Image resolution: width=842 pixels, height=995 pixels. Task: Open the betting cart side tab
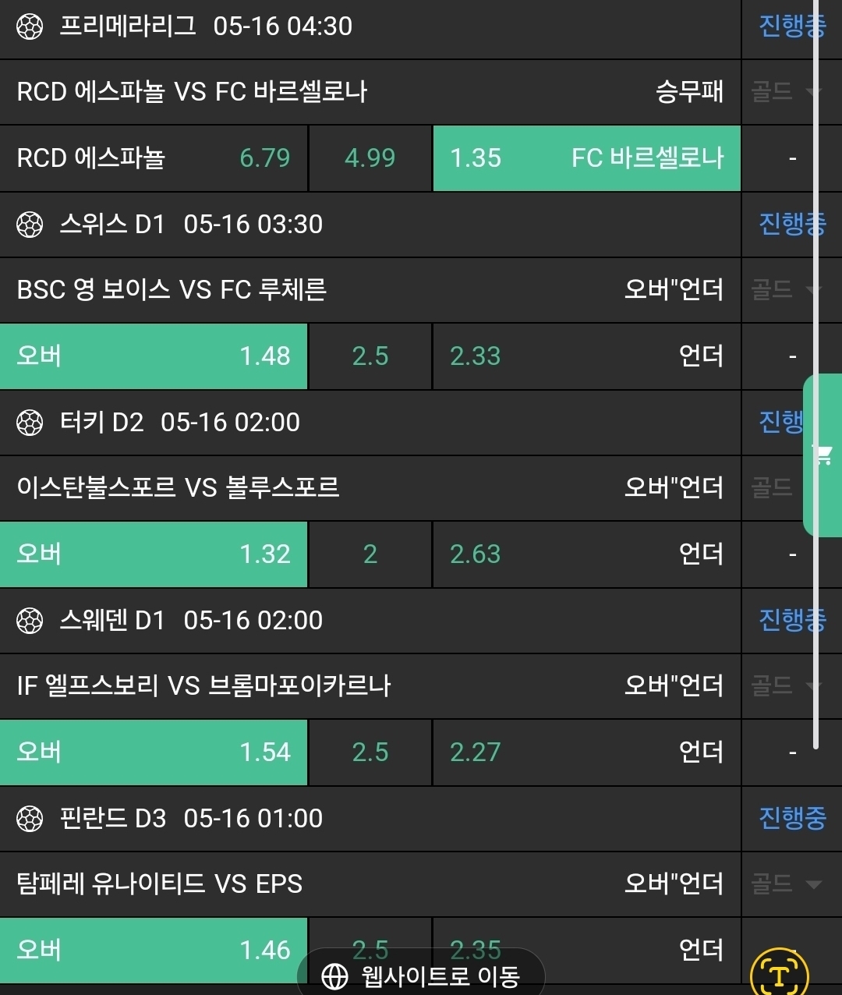(x=823, y=455)
